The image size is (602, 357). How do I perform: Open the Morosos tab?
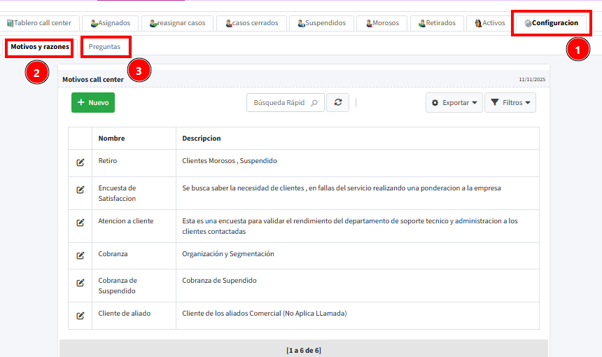(381, 23)
